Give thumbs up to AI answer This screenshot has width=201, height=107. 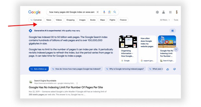(168, 69)
